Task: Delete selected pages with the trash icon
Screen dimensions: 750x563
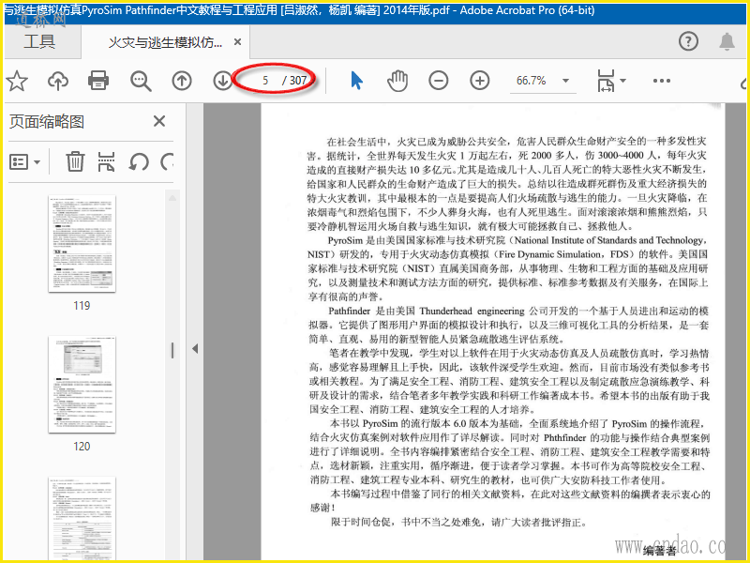Action: pos(75,161)
